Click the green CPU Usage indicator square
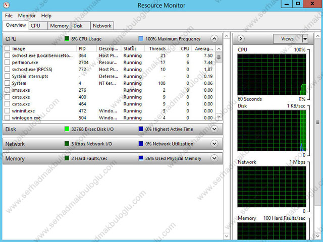323x242 pixels. [x=67, y=39]
